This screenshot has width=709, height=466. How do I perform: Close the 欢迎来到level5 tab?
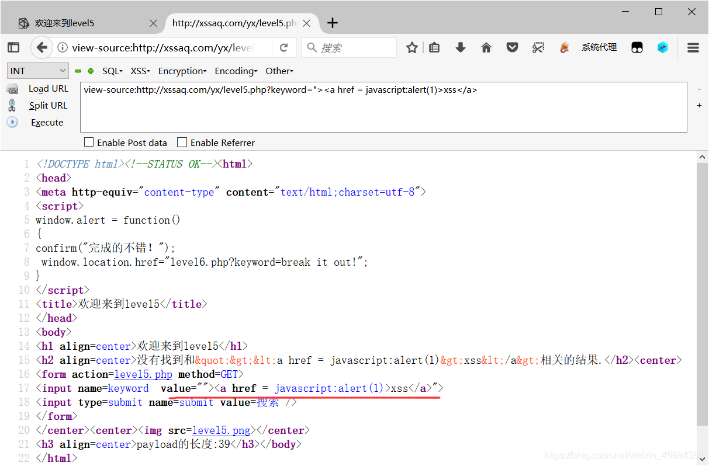(x=153, y=23)
